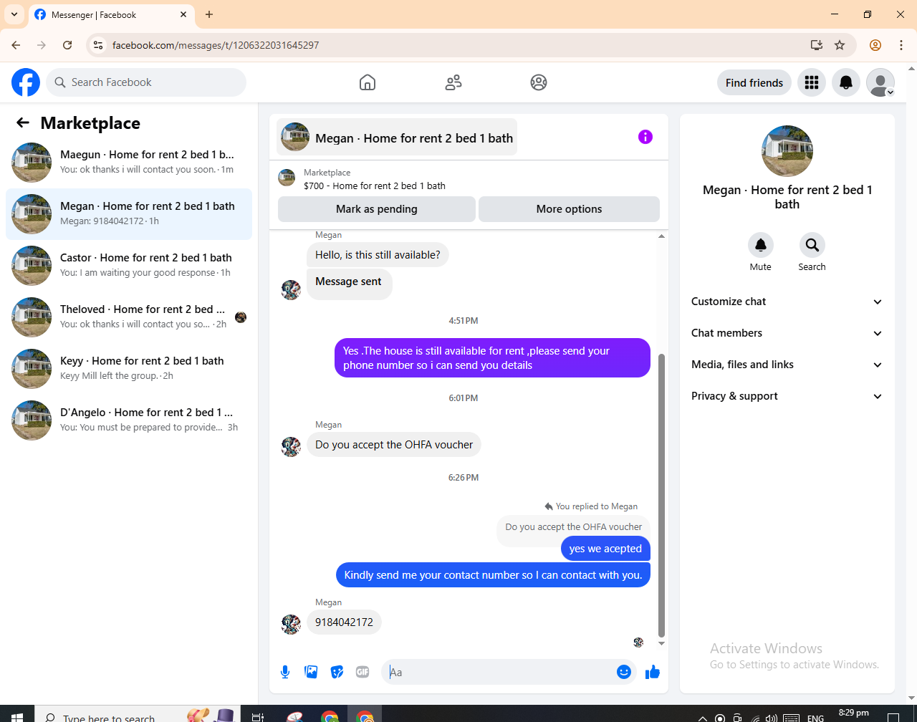
Task: Expand Customize chat section
Action: click(787, 302)
